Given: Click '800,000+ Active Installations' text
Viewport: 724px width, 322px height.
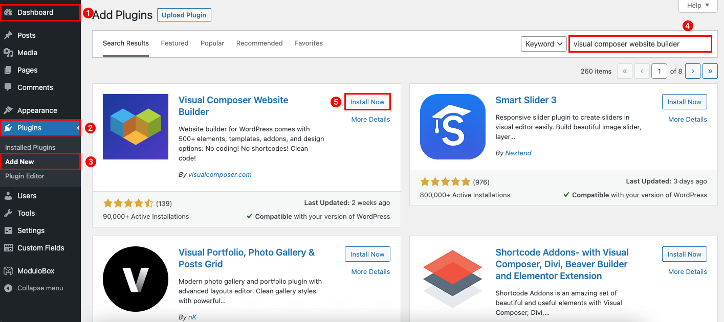Looking at the screenshot, I should tap(465, 195).
